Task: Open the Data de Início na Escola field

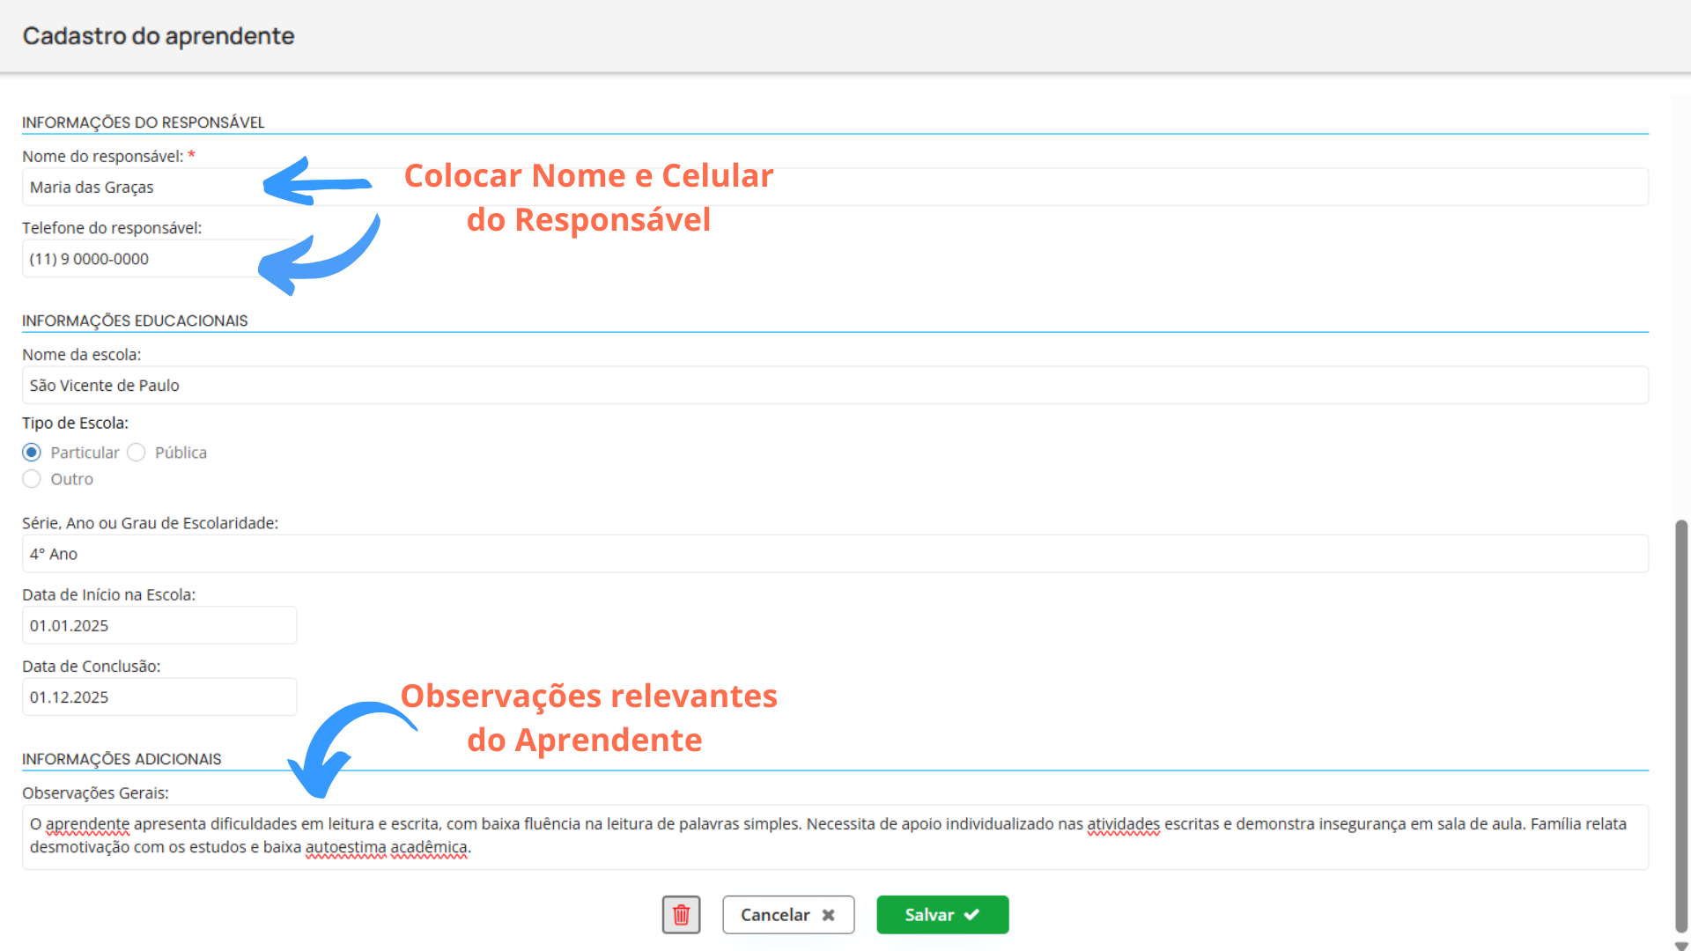Action: coord(159,625)
